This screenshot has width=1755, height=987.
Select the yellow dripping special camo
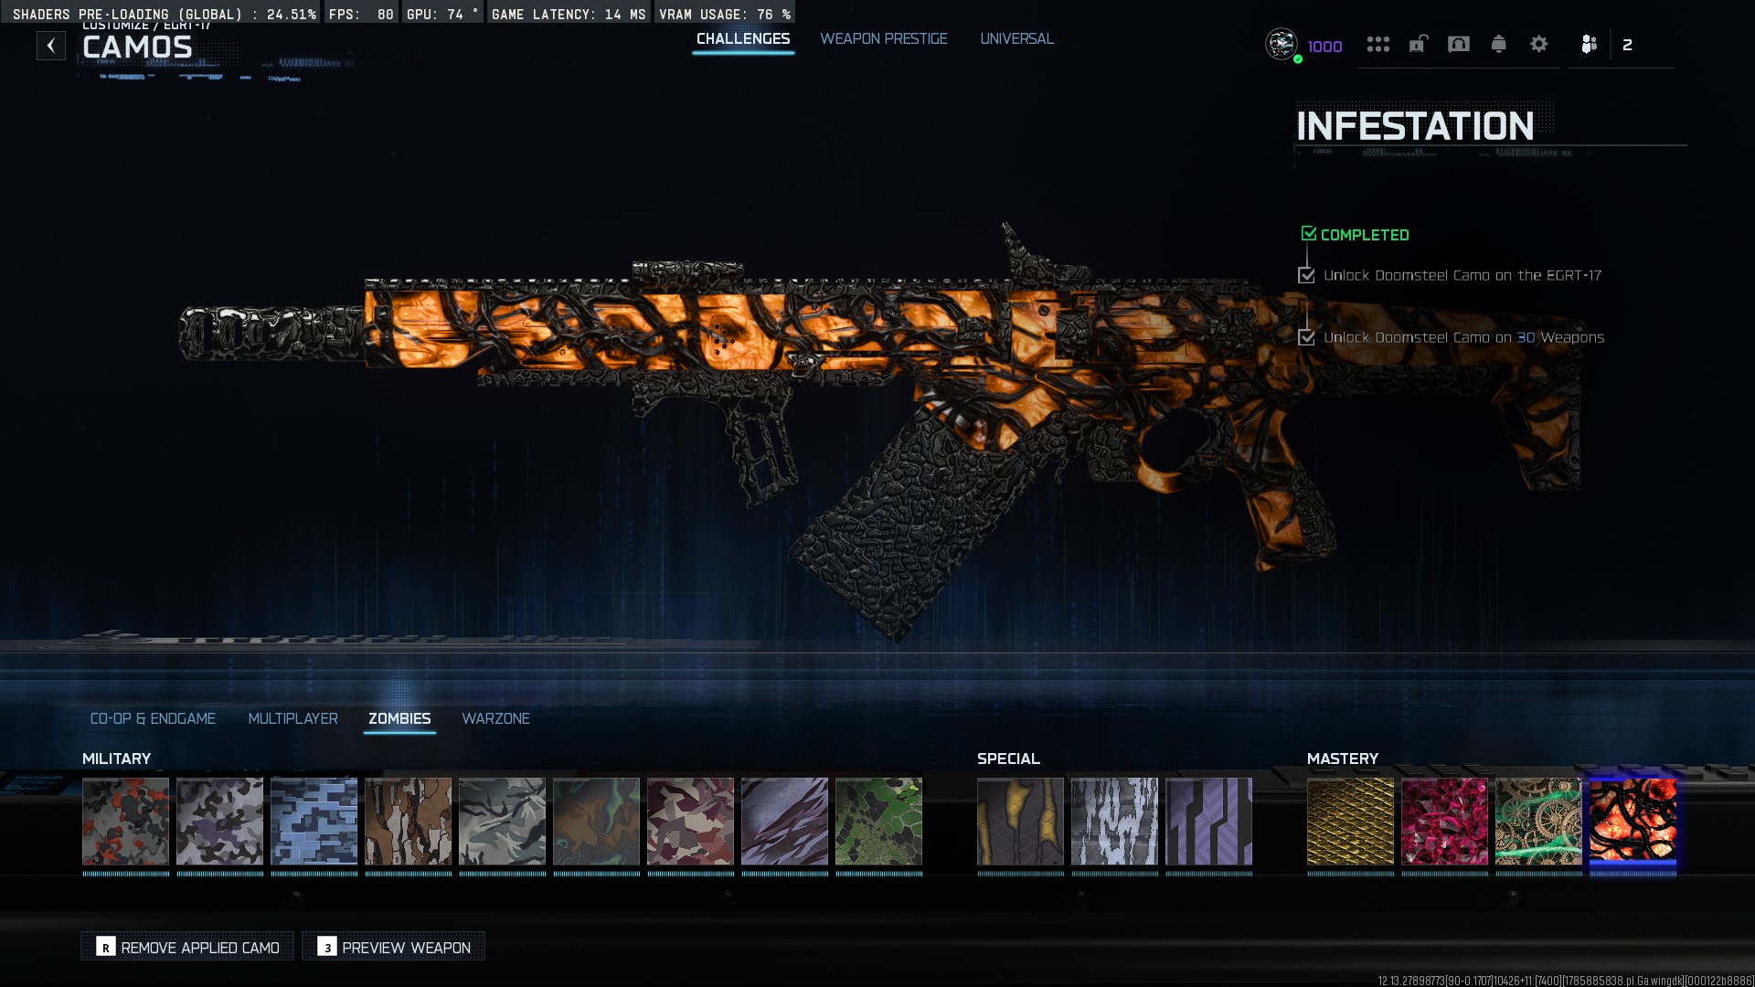1021,822
